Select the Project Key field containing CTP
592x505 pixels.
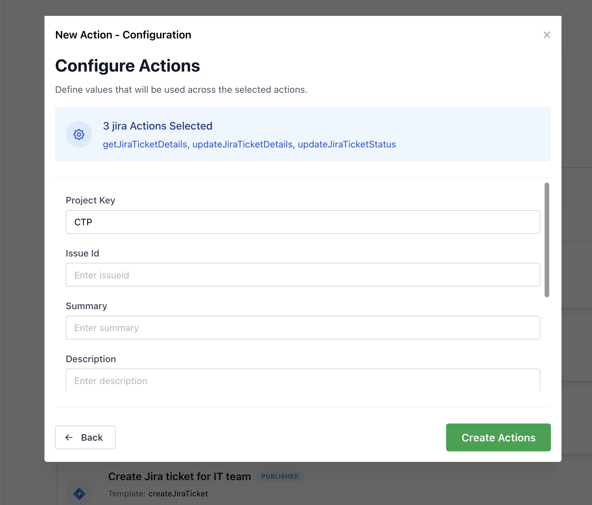(303, 222)
